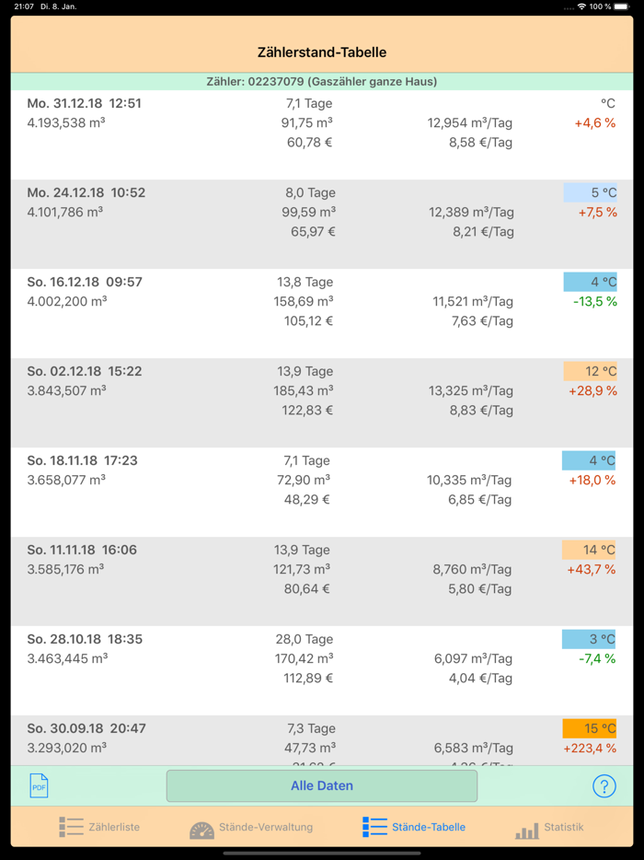Tap the Stände-Verwaltung gauge icon
Screen dimensions: 644x860
(x=201, y=828)
